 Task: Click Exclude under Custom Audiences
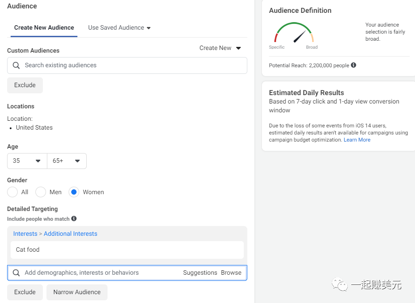coord(25,85)
